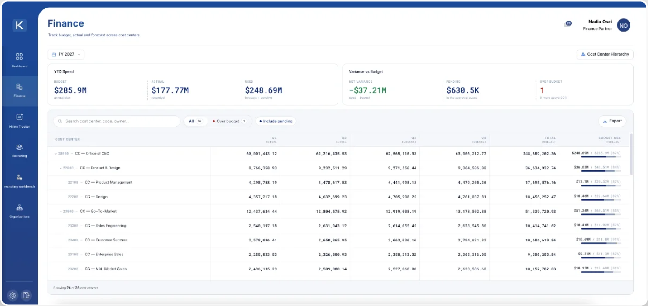
Task: Click the Office of CEO budget use bar
Action: [x=601, y=156]
